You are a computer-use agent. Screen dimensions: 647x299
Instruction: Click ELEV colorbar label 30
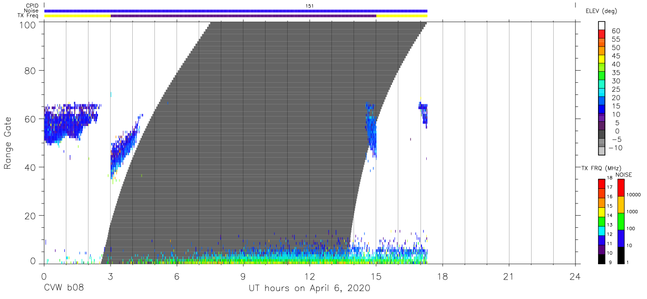(x=615, y=81)
